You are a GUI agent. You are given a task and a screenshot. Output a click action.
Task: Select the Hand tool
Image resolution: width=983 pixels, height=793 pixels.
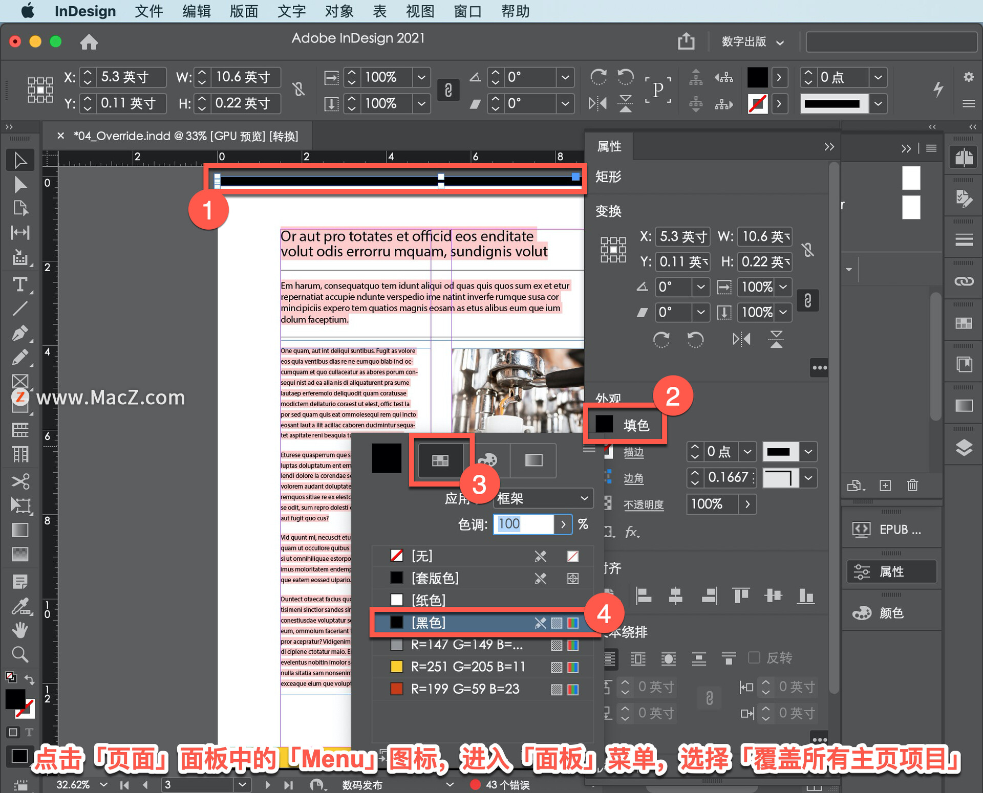coord(20,630)
